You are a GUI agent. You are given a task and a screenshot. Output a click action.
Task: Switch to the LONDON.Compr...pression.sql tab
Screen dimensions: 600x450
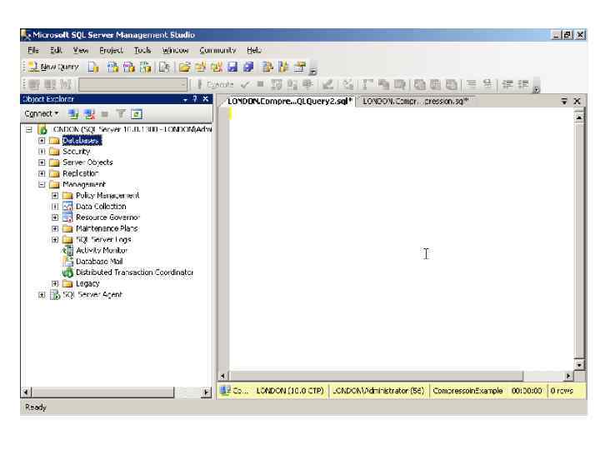pyautogui.click(x=416, y=102)
